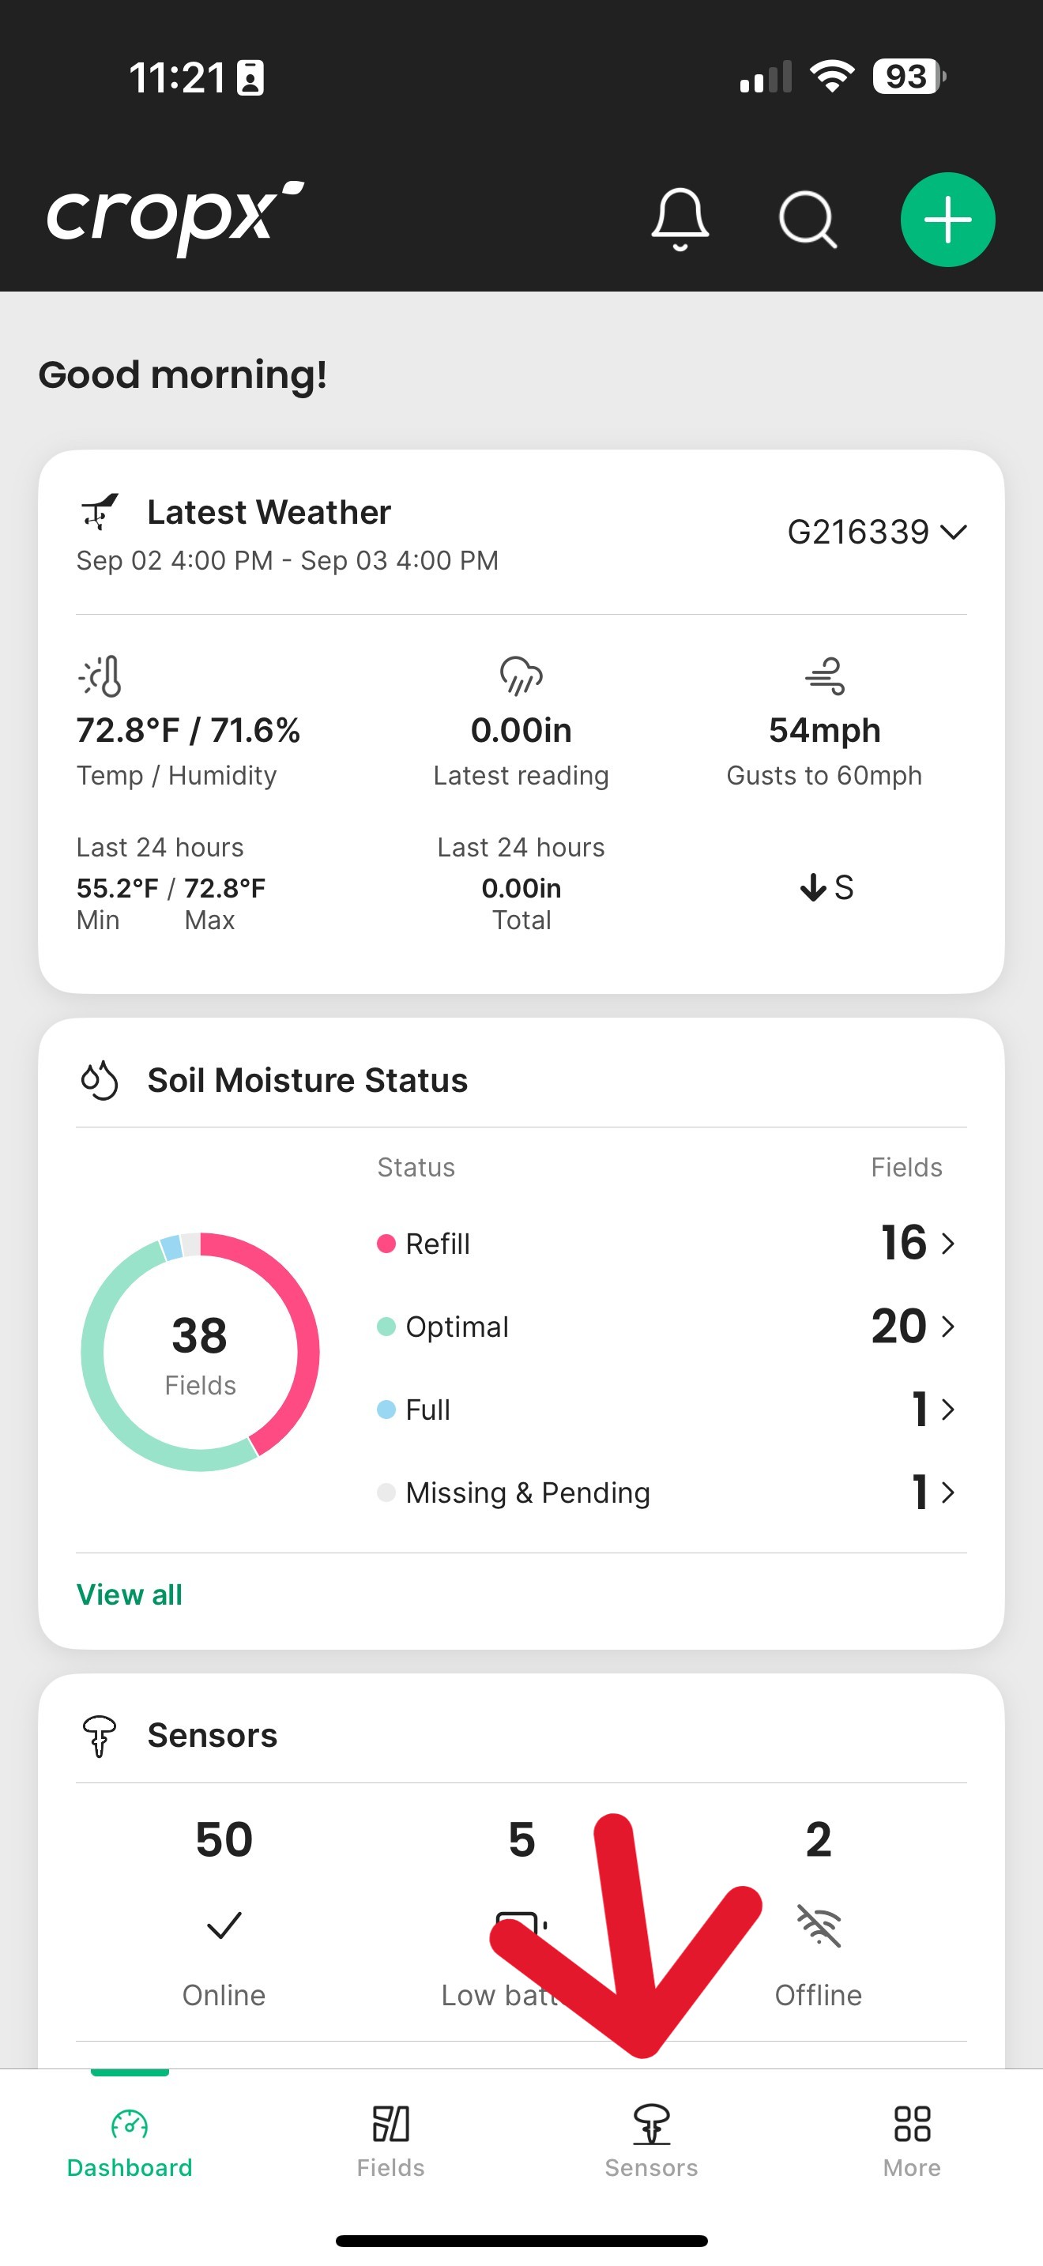
Task: Tap the cropx logo
Action: tap(174, 218)
